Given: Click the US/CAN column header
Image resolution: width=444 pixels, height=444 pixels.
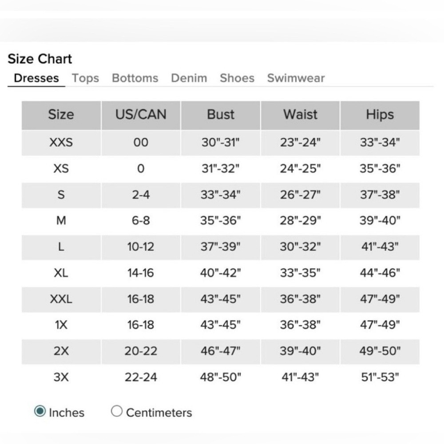Looking at the screenshot, I should tap(141, 115).
